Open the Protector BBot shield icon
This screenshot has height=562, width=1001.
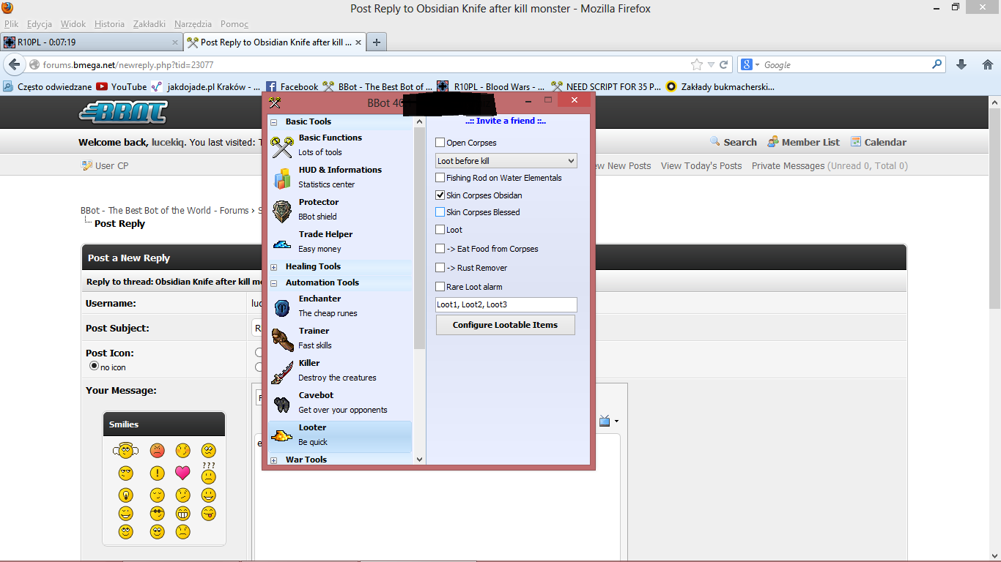(x=282, y=211)
